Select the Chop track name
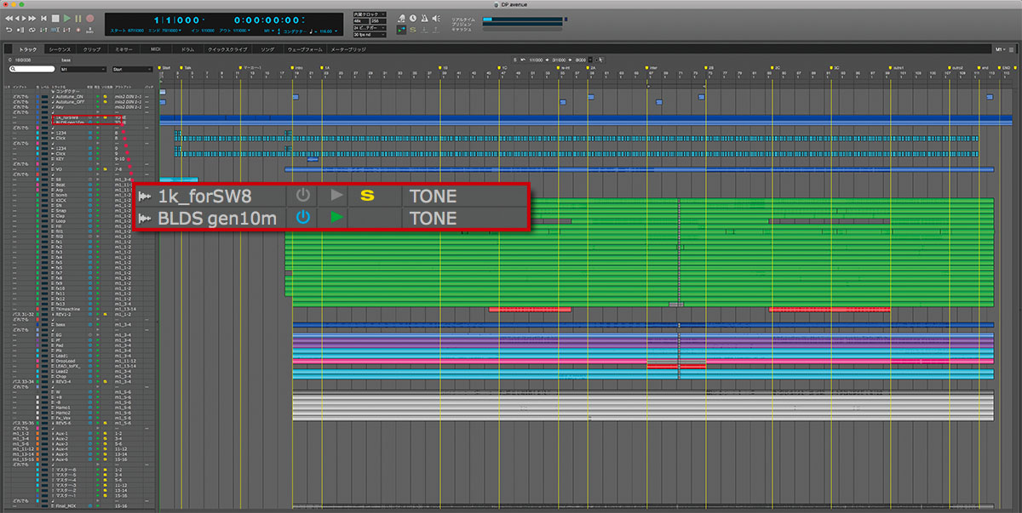 [61, 376]
